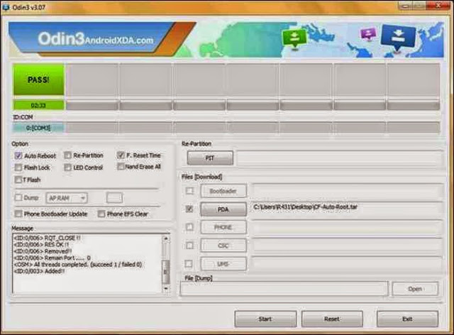Uncheck the Auto Reboot option

tap(18, 155)
